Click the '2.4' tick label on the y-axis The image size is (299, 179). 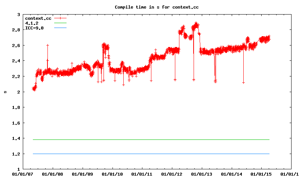[x=16, y=61]
